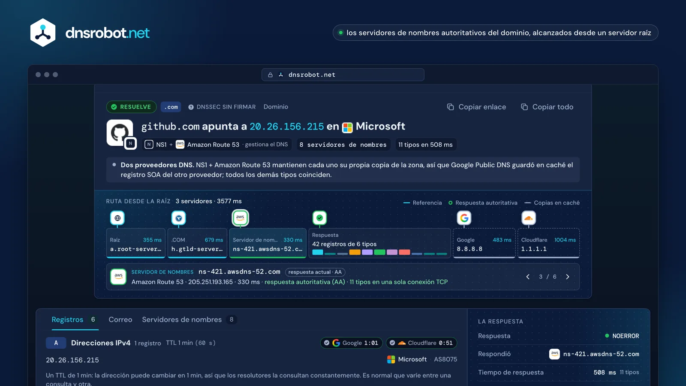Select the green checkmark response node
Screen dimensions: 686x386
[319, 218]
